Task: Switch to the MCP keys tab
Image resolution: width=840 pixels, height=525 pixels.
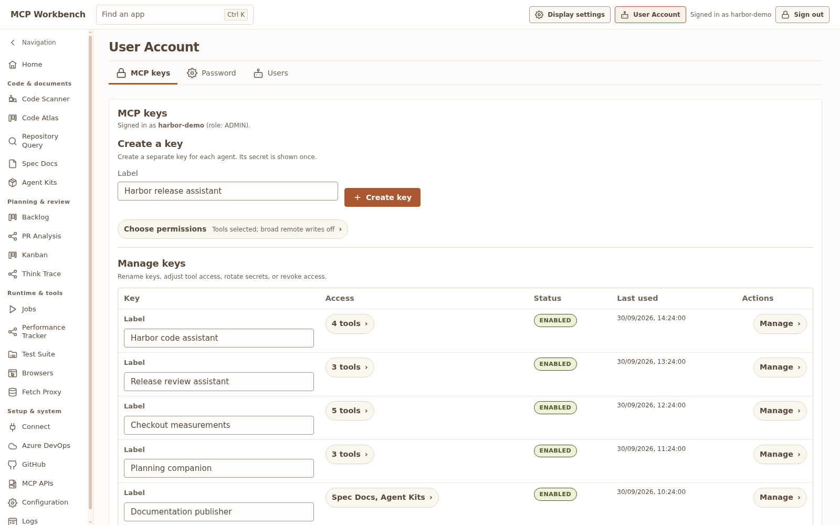Action: [x=143, y=73]
